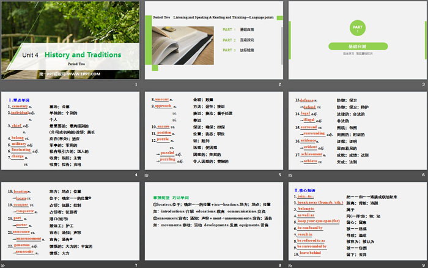This screenshot has height=268, width=428.
Task: Select slide 9 listing phrases like join...to...
Action: pos(358,221)
